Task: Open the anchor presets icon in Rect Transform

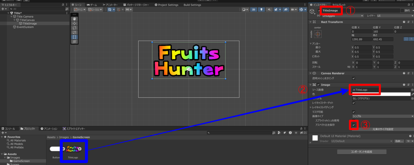Action: pos(318,34)
